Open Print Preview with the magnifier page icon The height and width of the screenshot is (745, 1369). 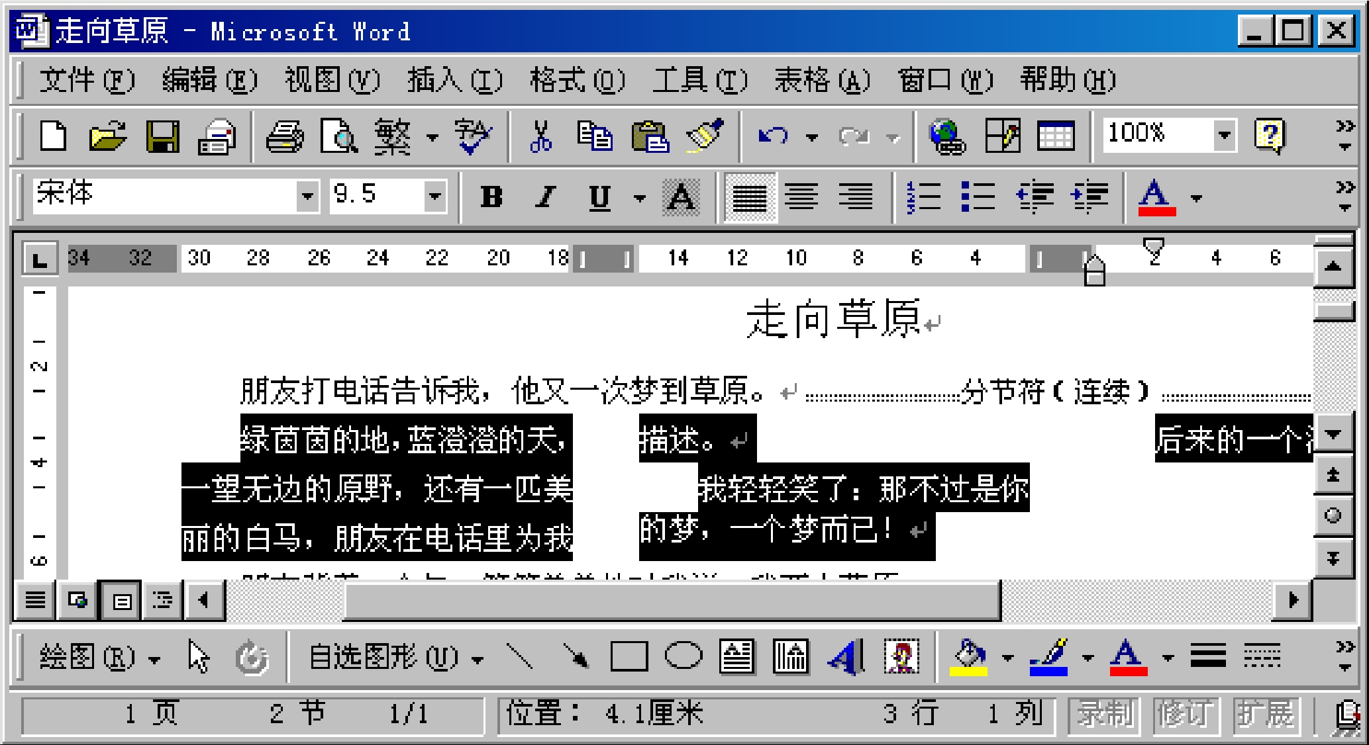pyautogui.click(x=338, y=137)
